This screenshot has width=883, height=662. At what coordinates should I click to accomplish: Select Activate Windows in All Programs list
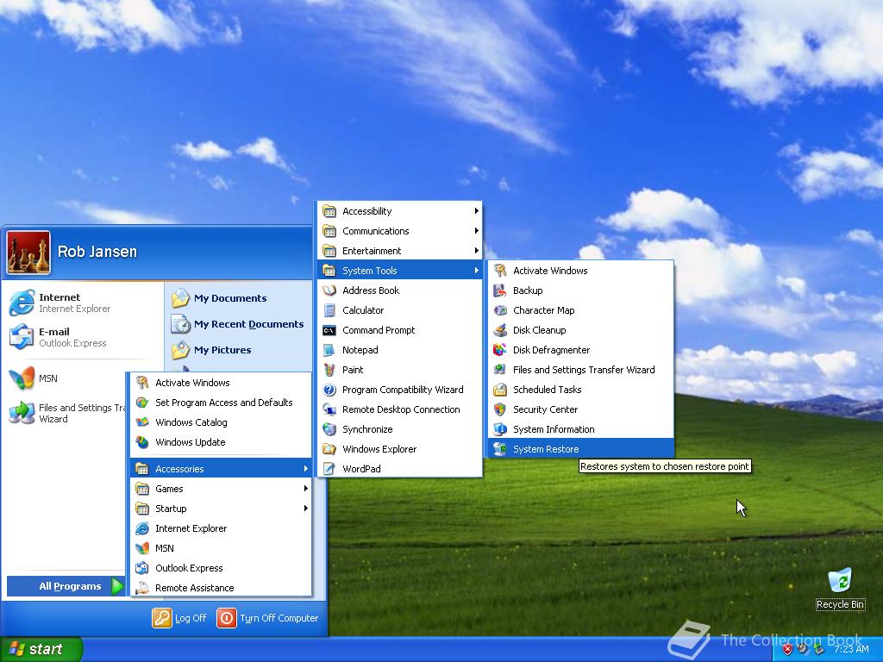tap(221, 383)
